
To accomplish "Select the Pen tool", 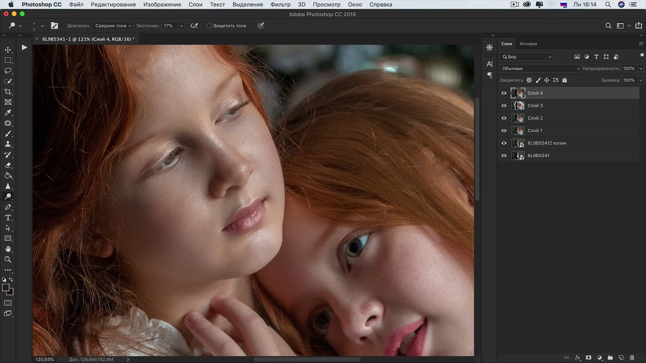I will (x=8, y=207).
